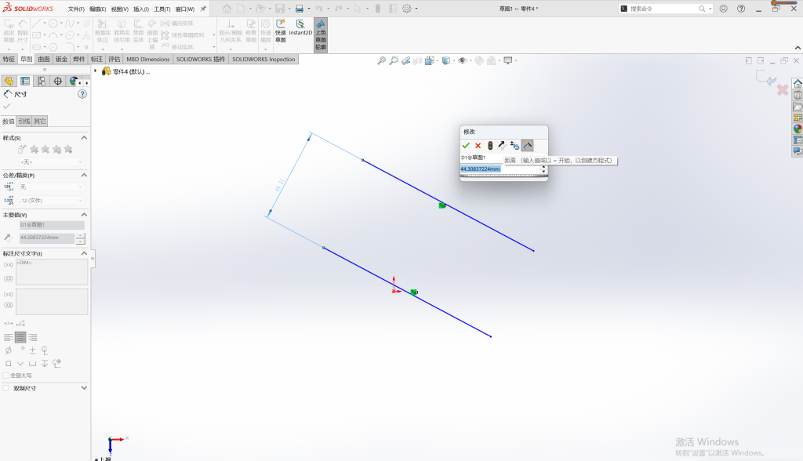The width and height of the screenshot is (803, 461).
Task: Click the traffic light rebuild icon in the Modify dialog
Action: pyautogui.click(x=490, y=146)
